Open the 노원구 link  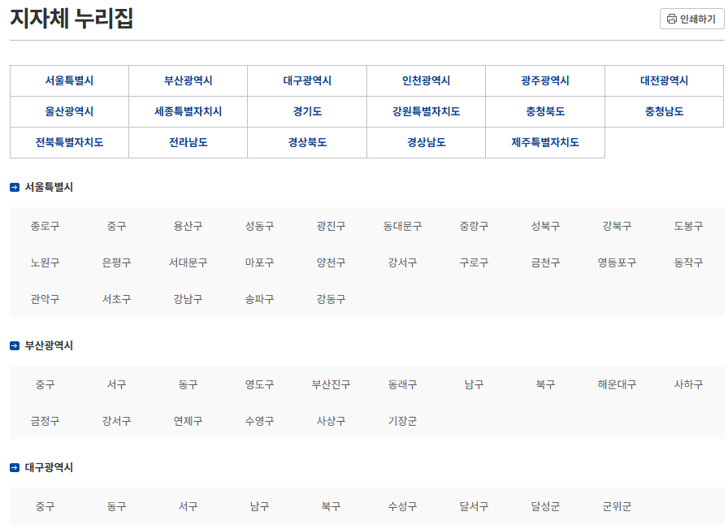(45, 262)
